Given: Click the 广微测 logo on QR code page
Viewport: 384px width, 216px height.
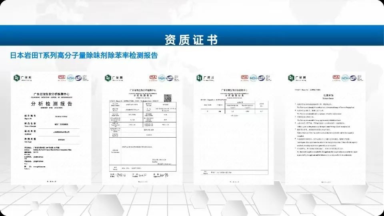Looking at the screenshot, I should (114, 78).
